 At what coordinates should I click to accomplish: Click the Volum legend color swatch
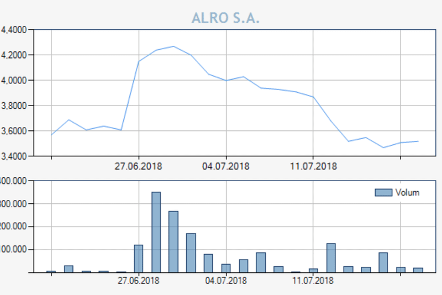point(383,192)
